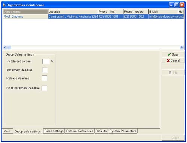
Task: Open the System Parameters tab
Action: [x=123, y=131]
